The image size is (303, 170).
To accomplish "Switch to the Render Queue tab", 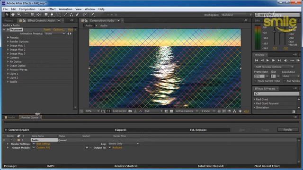I will (29, 118).
